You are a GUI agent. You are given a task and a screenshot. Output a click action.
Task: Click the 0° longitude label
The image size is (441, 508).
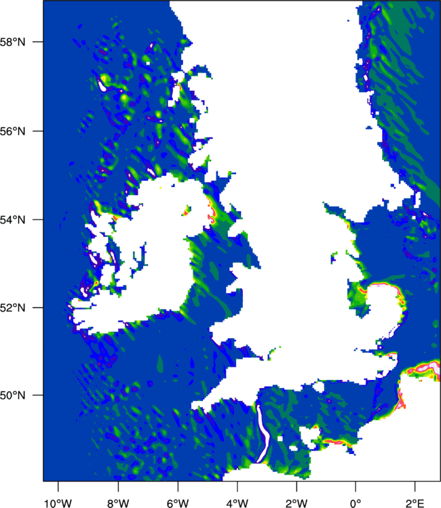point(356,503)
